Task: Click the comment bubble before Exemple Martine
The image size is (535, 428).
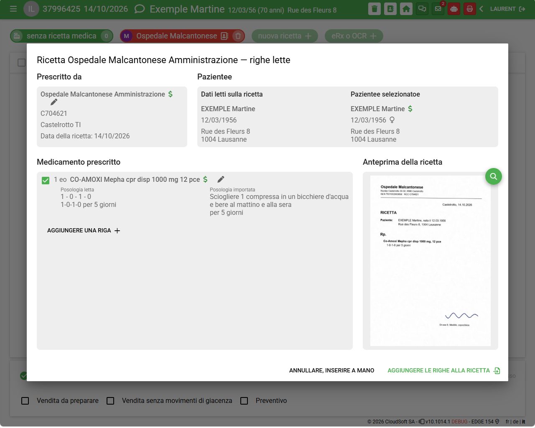Action: (140, 9)
